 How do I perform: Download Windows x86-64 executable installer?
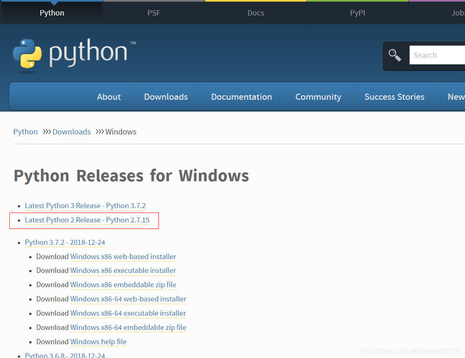pos(128,313)
